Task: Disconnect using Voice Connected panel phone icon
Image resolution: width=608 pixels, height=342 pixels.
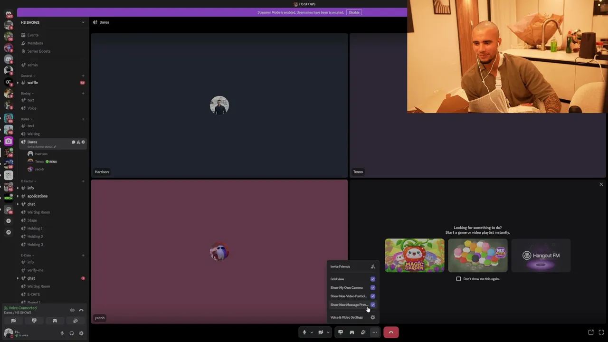Action: [81, 310]
